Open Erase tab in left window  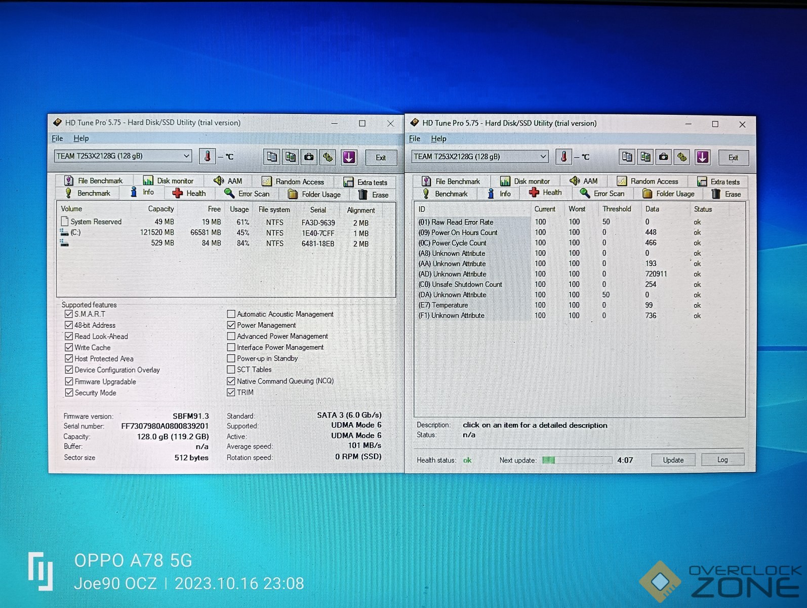point(374,195)
